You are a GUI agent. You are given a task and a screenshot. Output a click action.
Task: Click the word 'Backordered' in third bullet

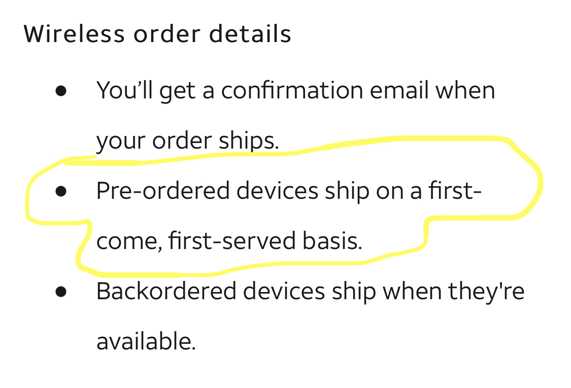166,291
